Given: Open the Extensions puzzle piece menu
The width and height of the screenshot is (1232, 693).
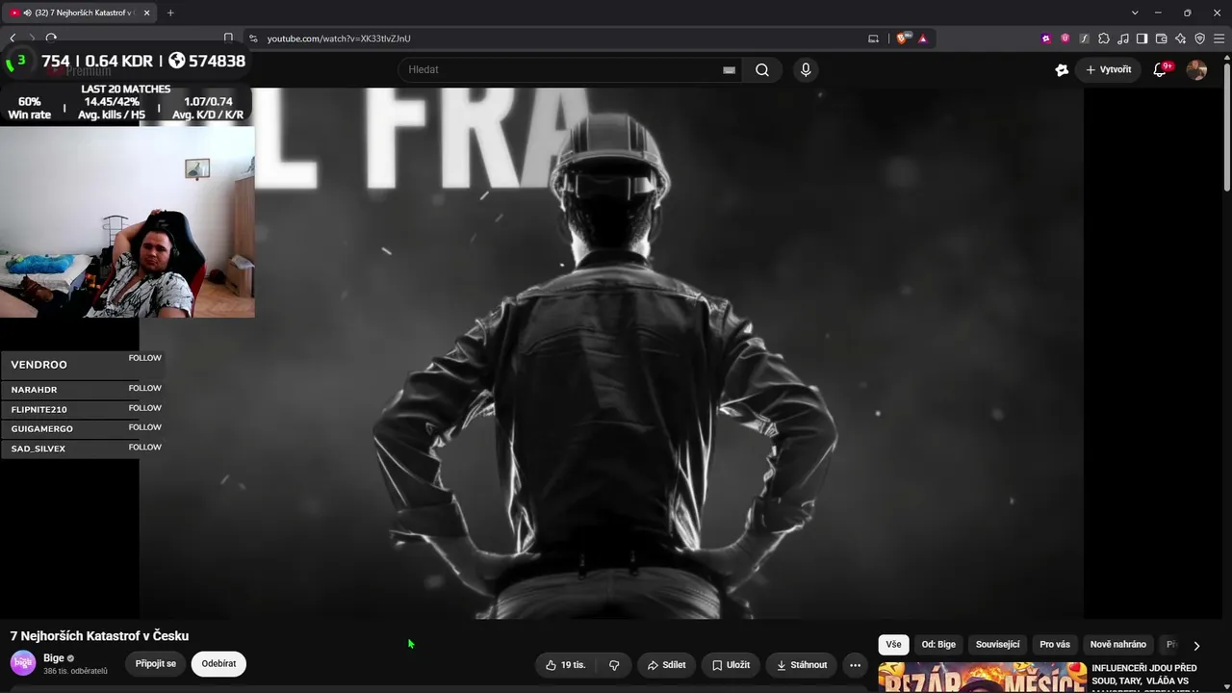Looking at the screenshot, I should coord(1104,38).
